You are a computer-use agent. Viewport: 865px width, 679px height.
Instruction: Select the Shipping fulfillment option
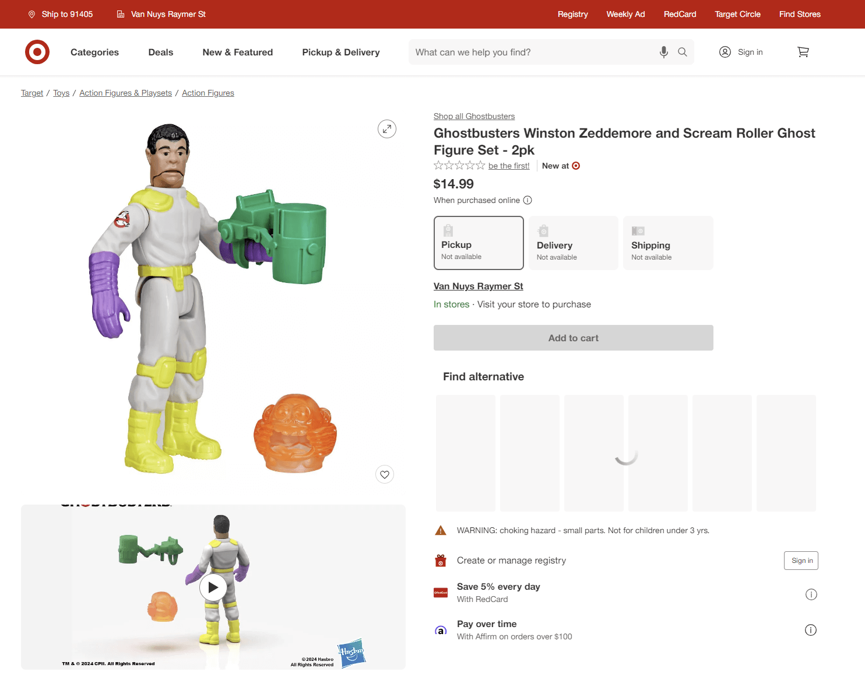(x=668, y=243)
